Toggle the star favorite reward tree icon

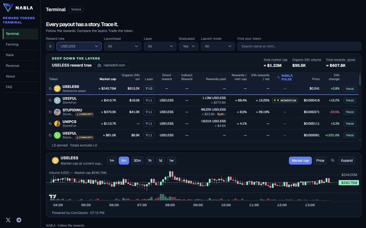tap(50, 46)
